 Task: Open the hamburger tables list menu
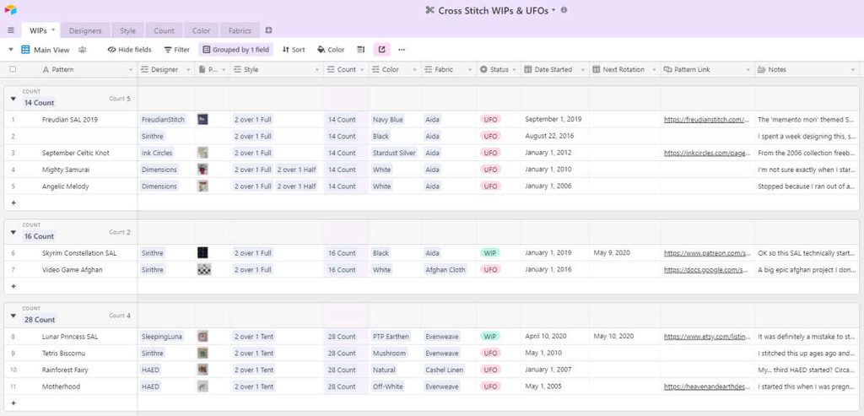pyautogui.click(x=10, y=30)
